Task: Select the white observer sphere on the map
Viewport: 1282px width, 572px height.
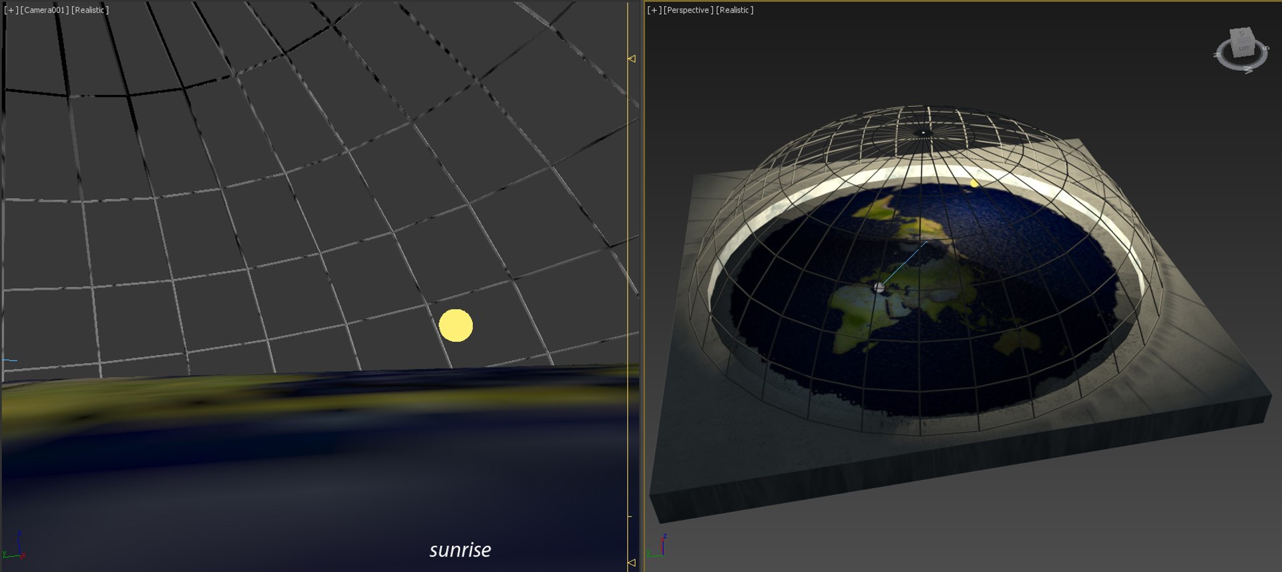Action: point(879,288)
